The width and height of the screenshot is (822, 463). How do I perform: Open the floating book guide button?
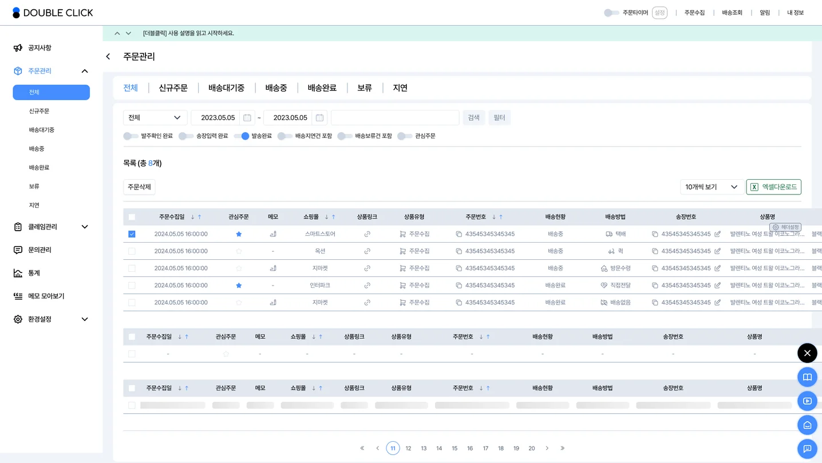tap(807, 377)
